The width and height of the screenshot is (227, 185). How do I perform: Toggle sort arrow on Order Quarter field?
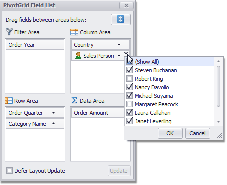[53, 113]
